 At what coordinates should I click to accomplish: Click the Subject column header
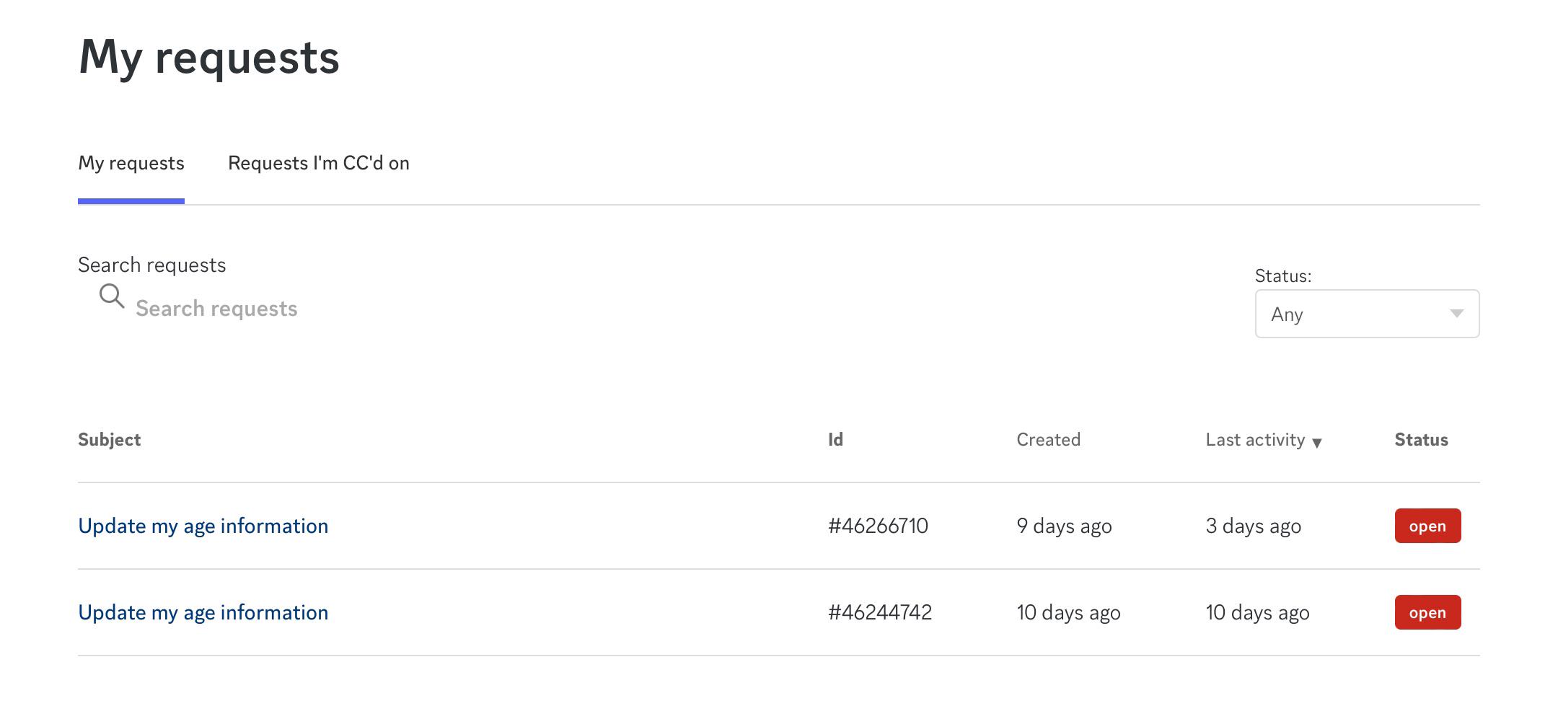109,440
